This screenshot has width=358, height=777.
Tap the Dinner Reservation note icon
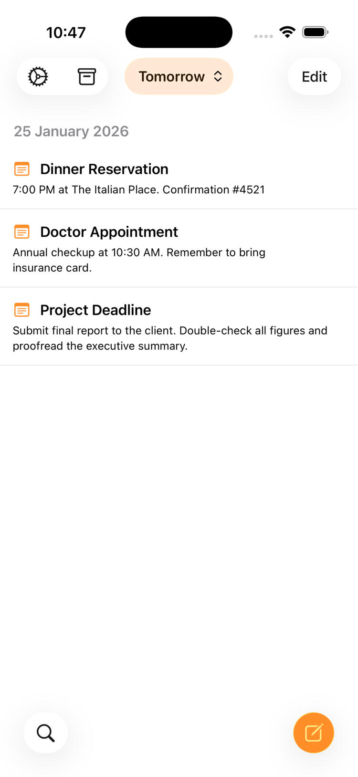click(22, 169)
